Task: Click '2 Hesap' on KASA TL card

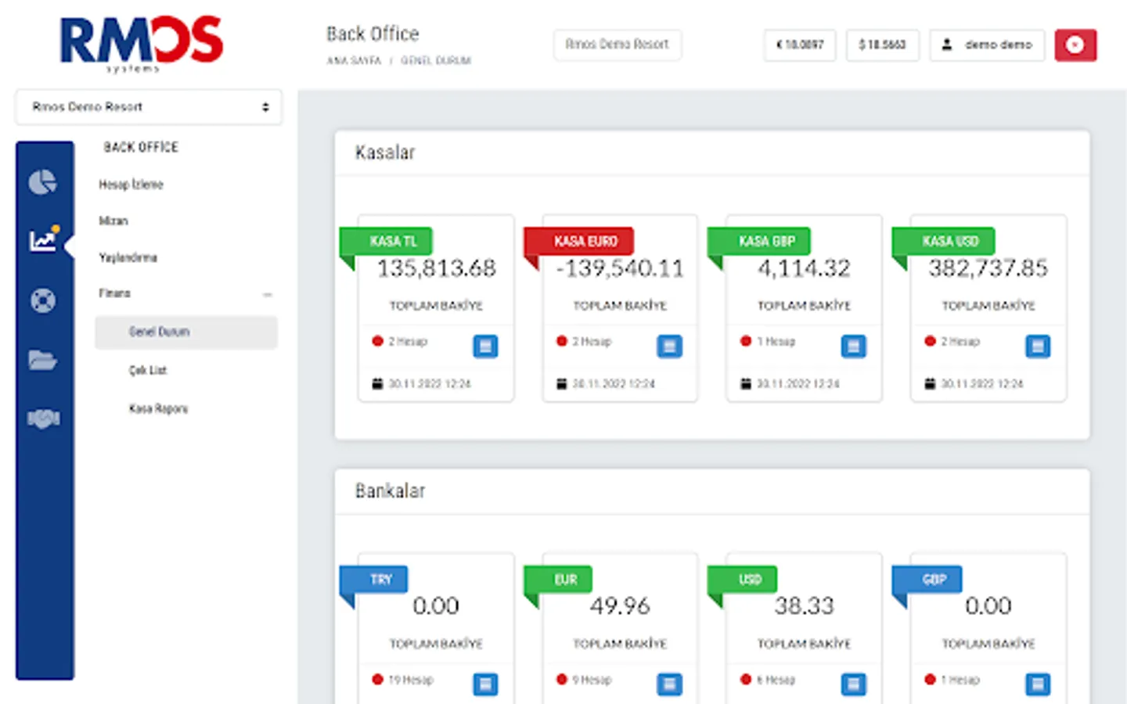Action: click(x=408, y=342)
